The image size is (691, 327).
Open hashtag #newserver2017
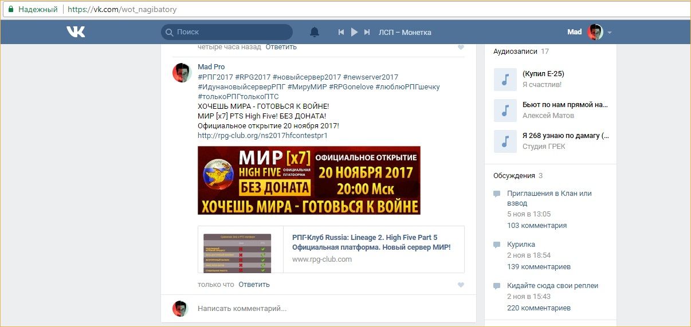click(x=371, y=77)
